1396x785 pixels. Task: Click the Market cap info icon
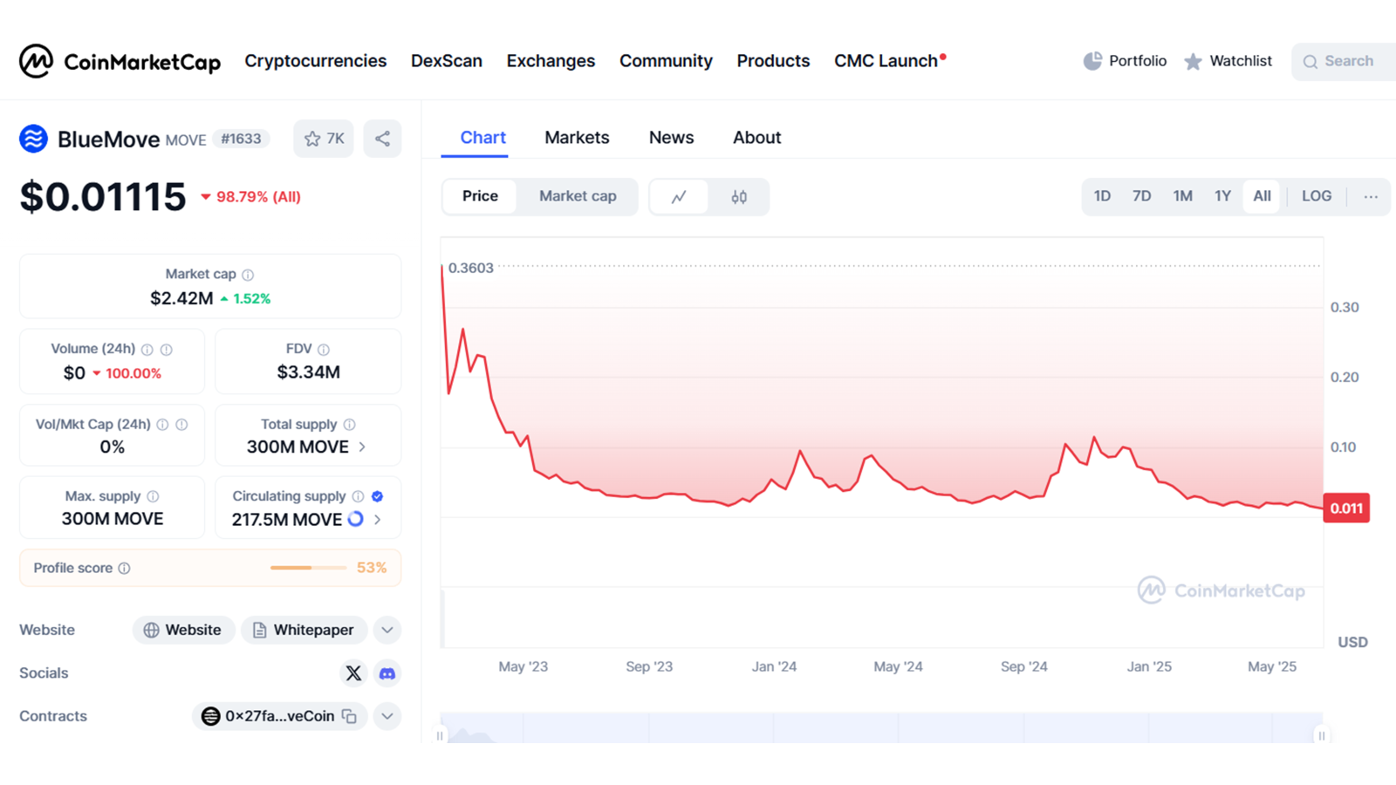pos(248,275)
